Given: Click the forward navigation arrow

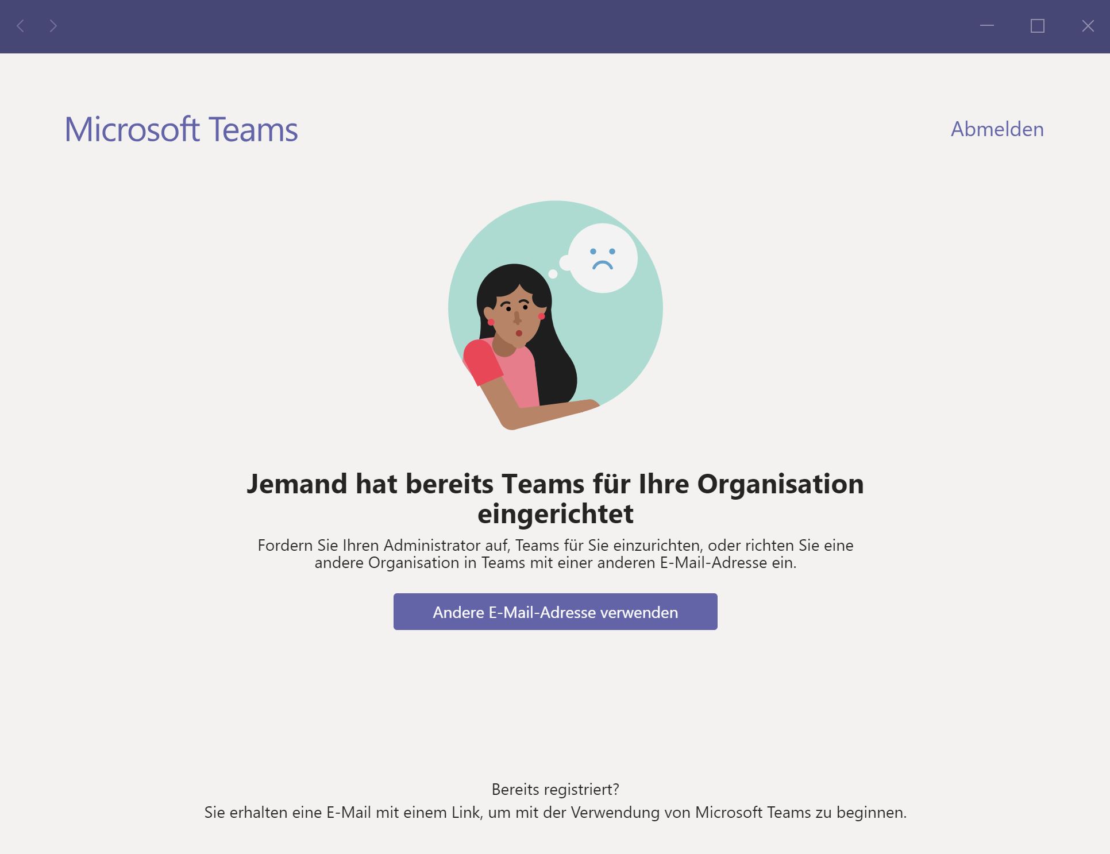Looking at the screenshot, I should pos(53,26).
